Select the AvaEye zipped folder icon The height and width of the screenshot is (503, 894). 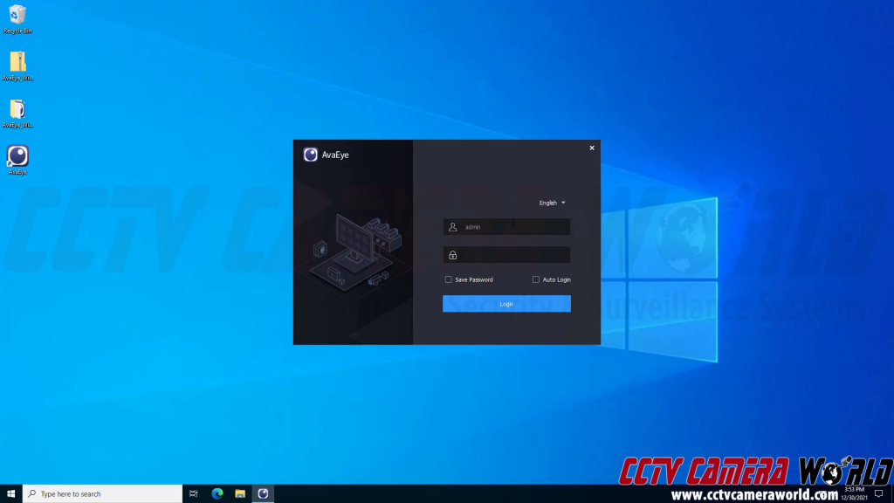[x=17, y=62]
